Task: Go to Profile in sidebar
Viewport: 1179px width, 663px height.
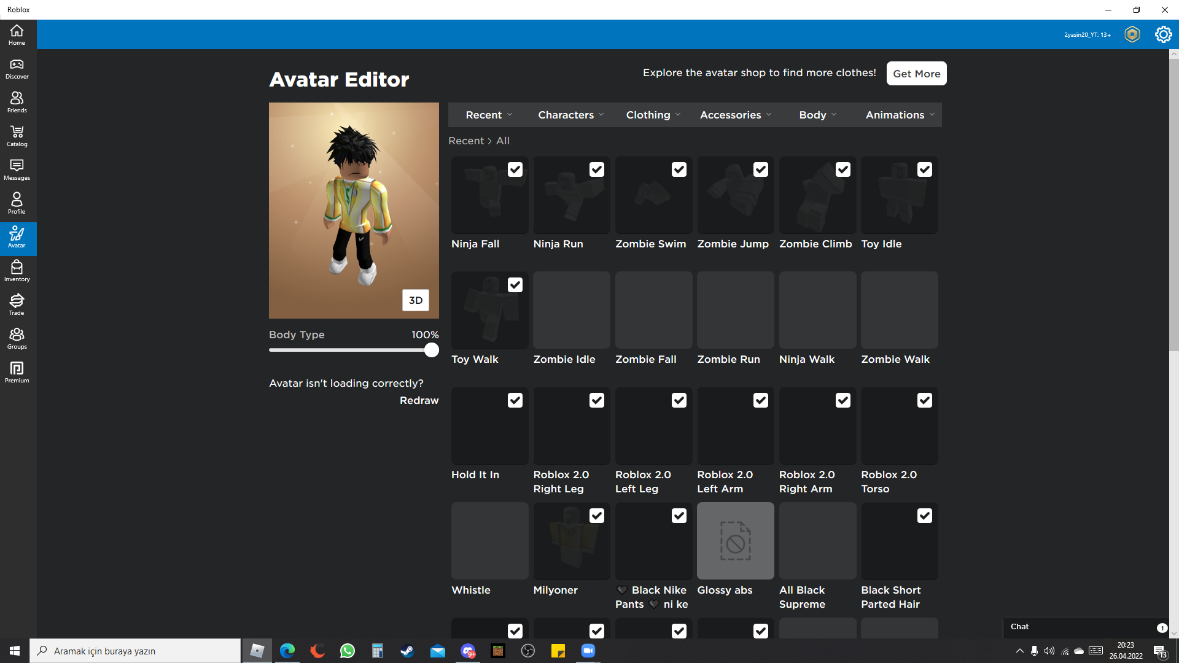Action: pyautogui.click(x=17, y=204)
